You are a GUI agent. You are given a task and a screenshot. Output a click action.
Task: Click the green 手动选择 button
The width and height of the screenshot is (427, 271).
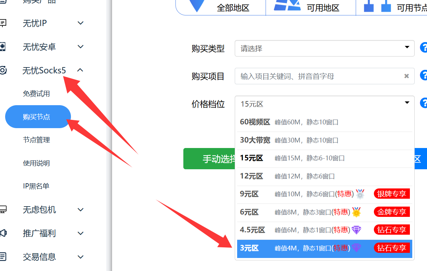click(x=210, y=159)
